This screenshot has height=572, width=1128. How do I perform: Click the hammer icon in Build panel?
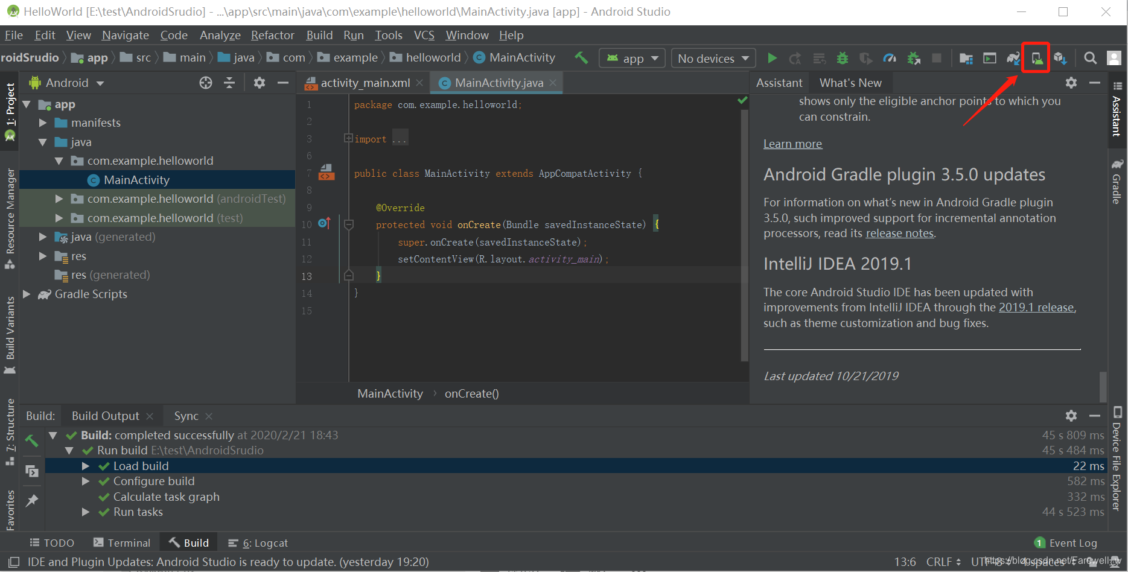[31, 441]
